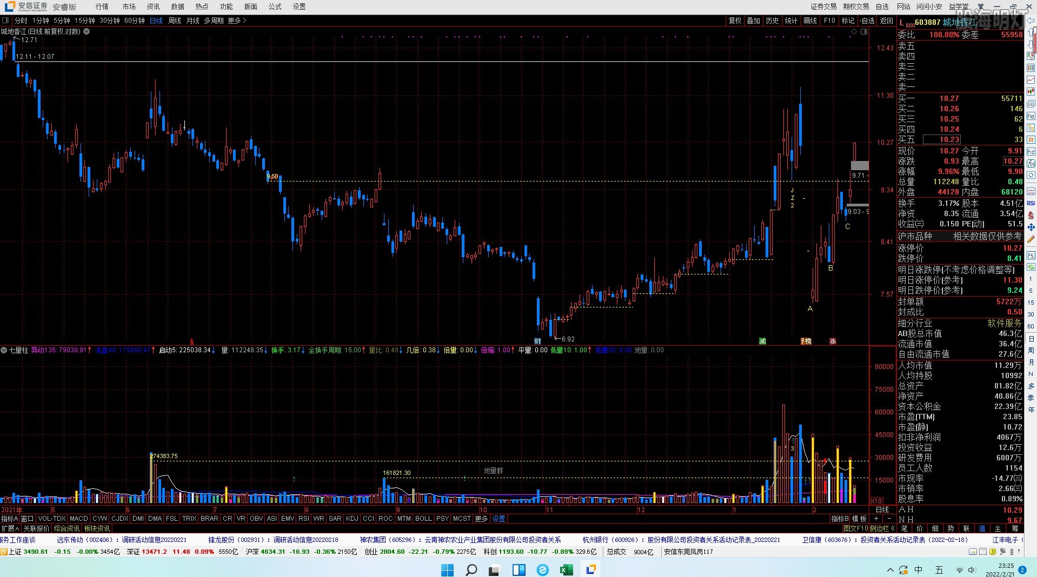This screenshot has width=1037, height=577.
Task: Open the multi-window layout icon in right sidebar
Action: [x=1031, y=104]
